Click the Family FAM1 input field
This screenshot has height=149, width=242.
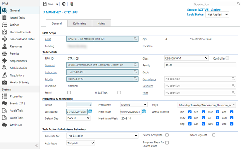coord(200,65)
